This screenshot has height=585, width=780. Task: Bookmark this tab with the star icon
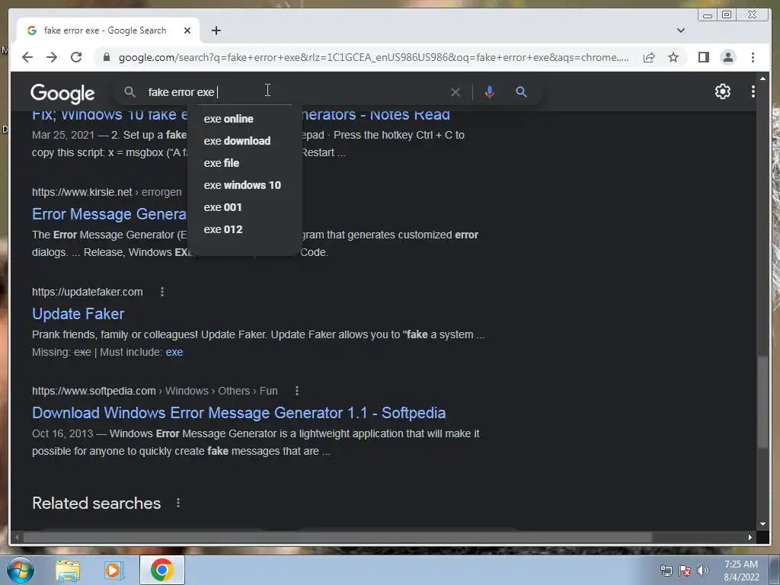[673, 57]
